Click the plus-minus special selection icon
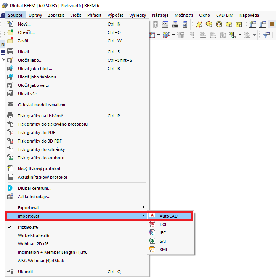 239,24
